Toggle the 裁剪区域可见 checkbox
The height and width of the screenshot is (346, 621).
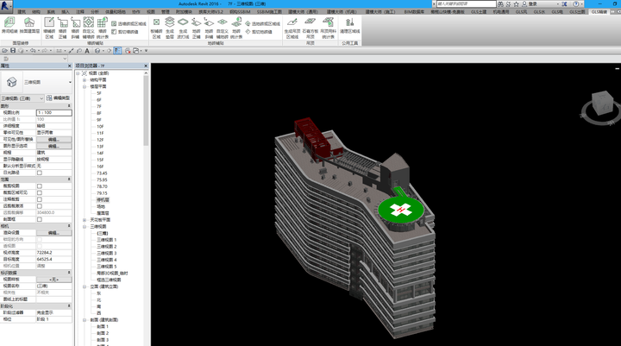[x=39, y=192]
